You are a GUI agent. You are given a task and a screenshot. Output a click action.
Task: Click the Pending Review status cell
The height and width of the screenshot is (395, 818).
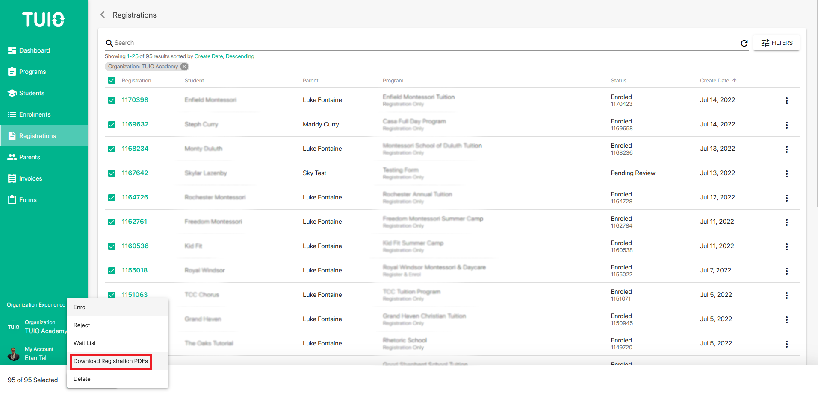(x=633, y=173)
